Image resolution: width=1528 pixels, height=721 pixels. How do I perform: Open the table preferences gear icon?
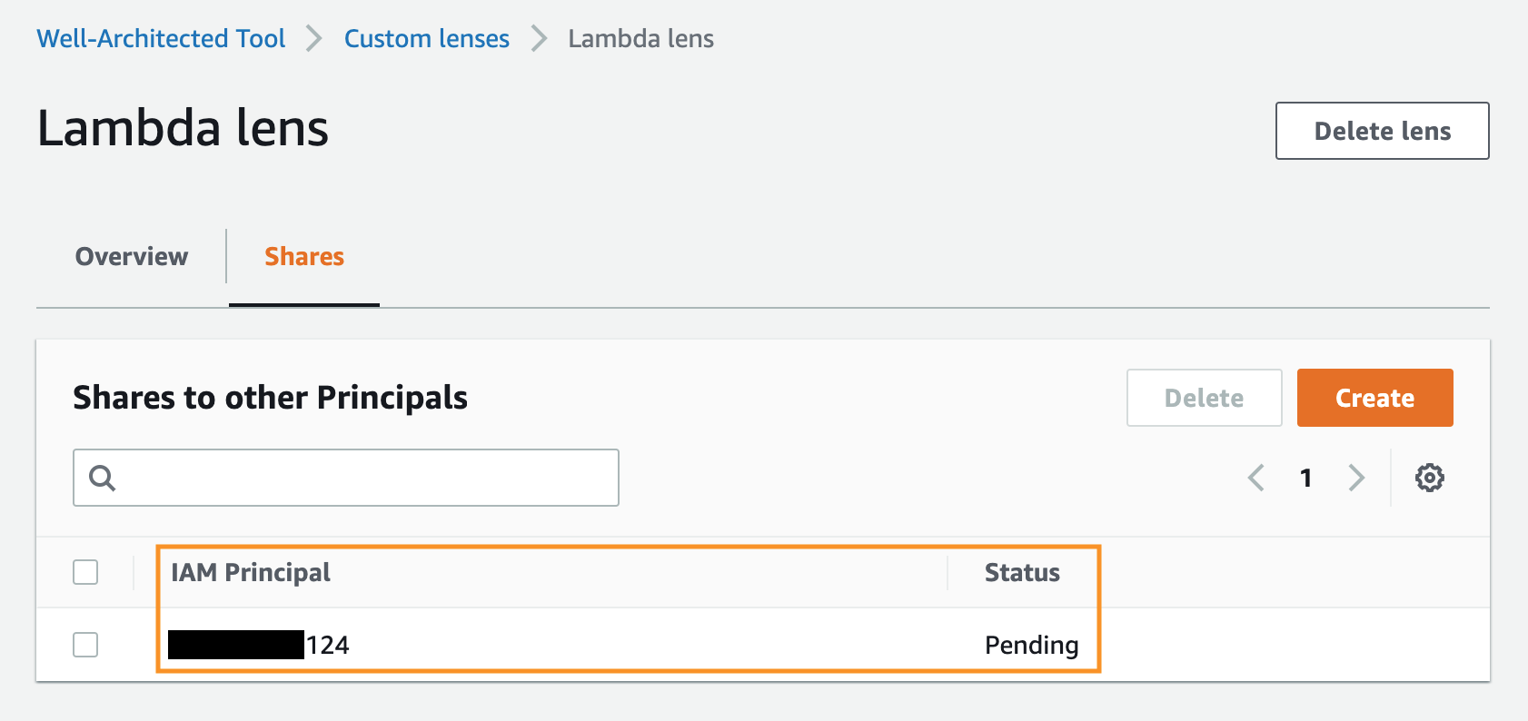pyautogui.click(x=1429, y=478)
